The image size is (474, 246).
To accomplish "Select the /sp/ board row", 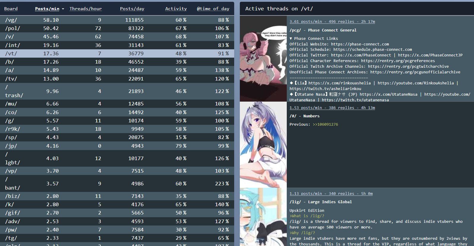I will pos(117,137).
